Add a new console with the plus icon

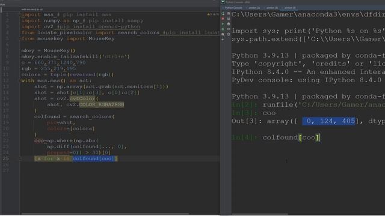[x=223, y=40]
